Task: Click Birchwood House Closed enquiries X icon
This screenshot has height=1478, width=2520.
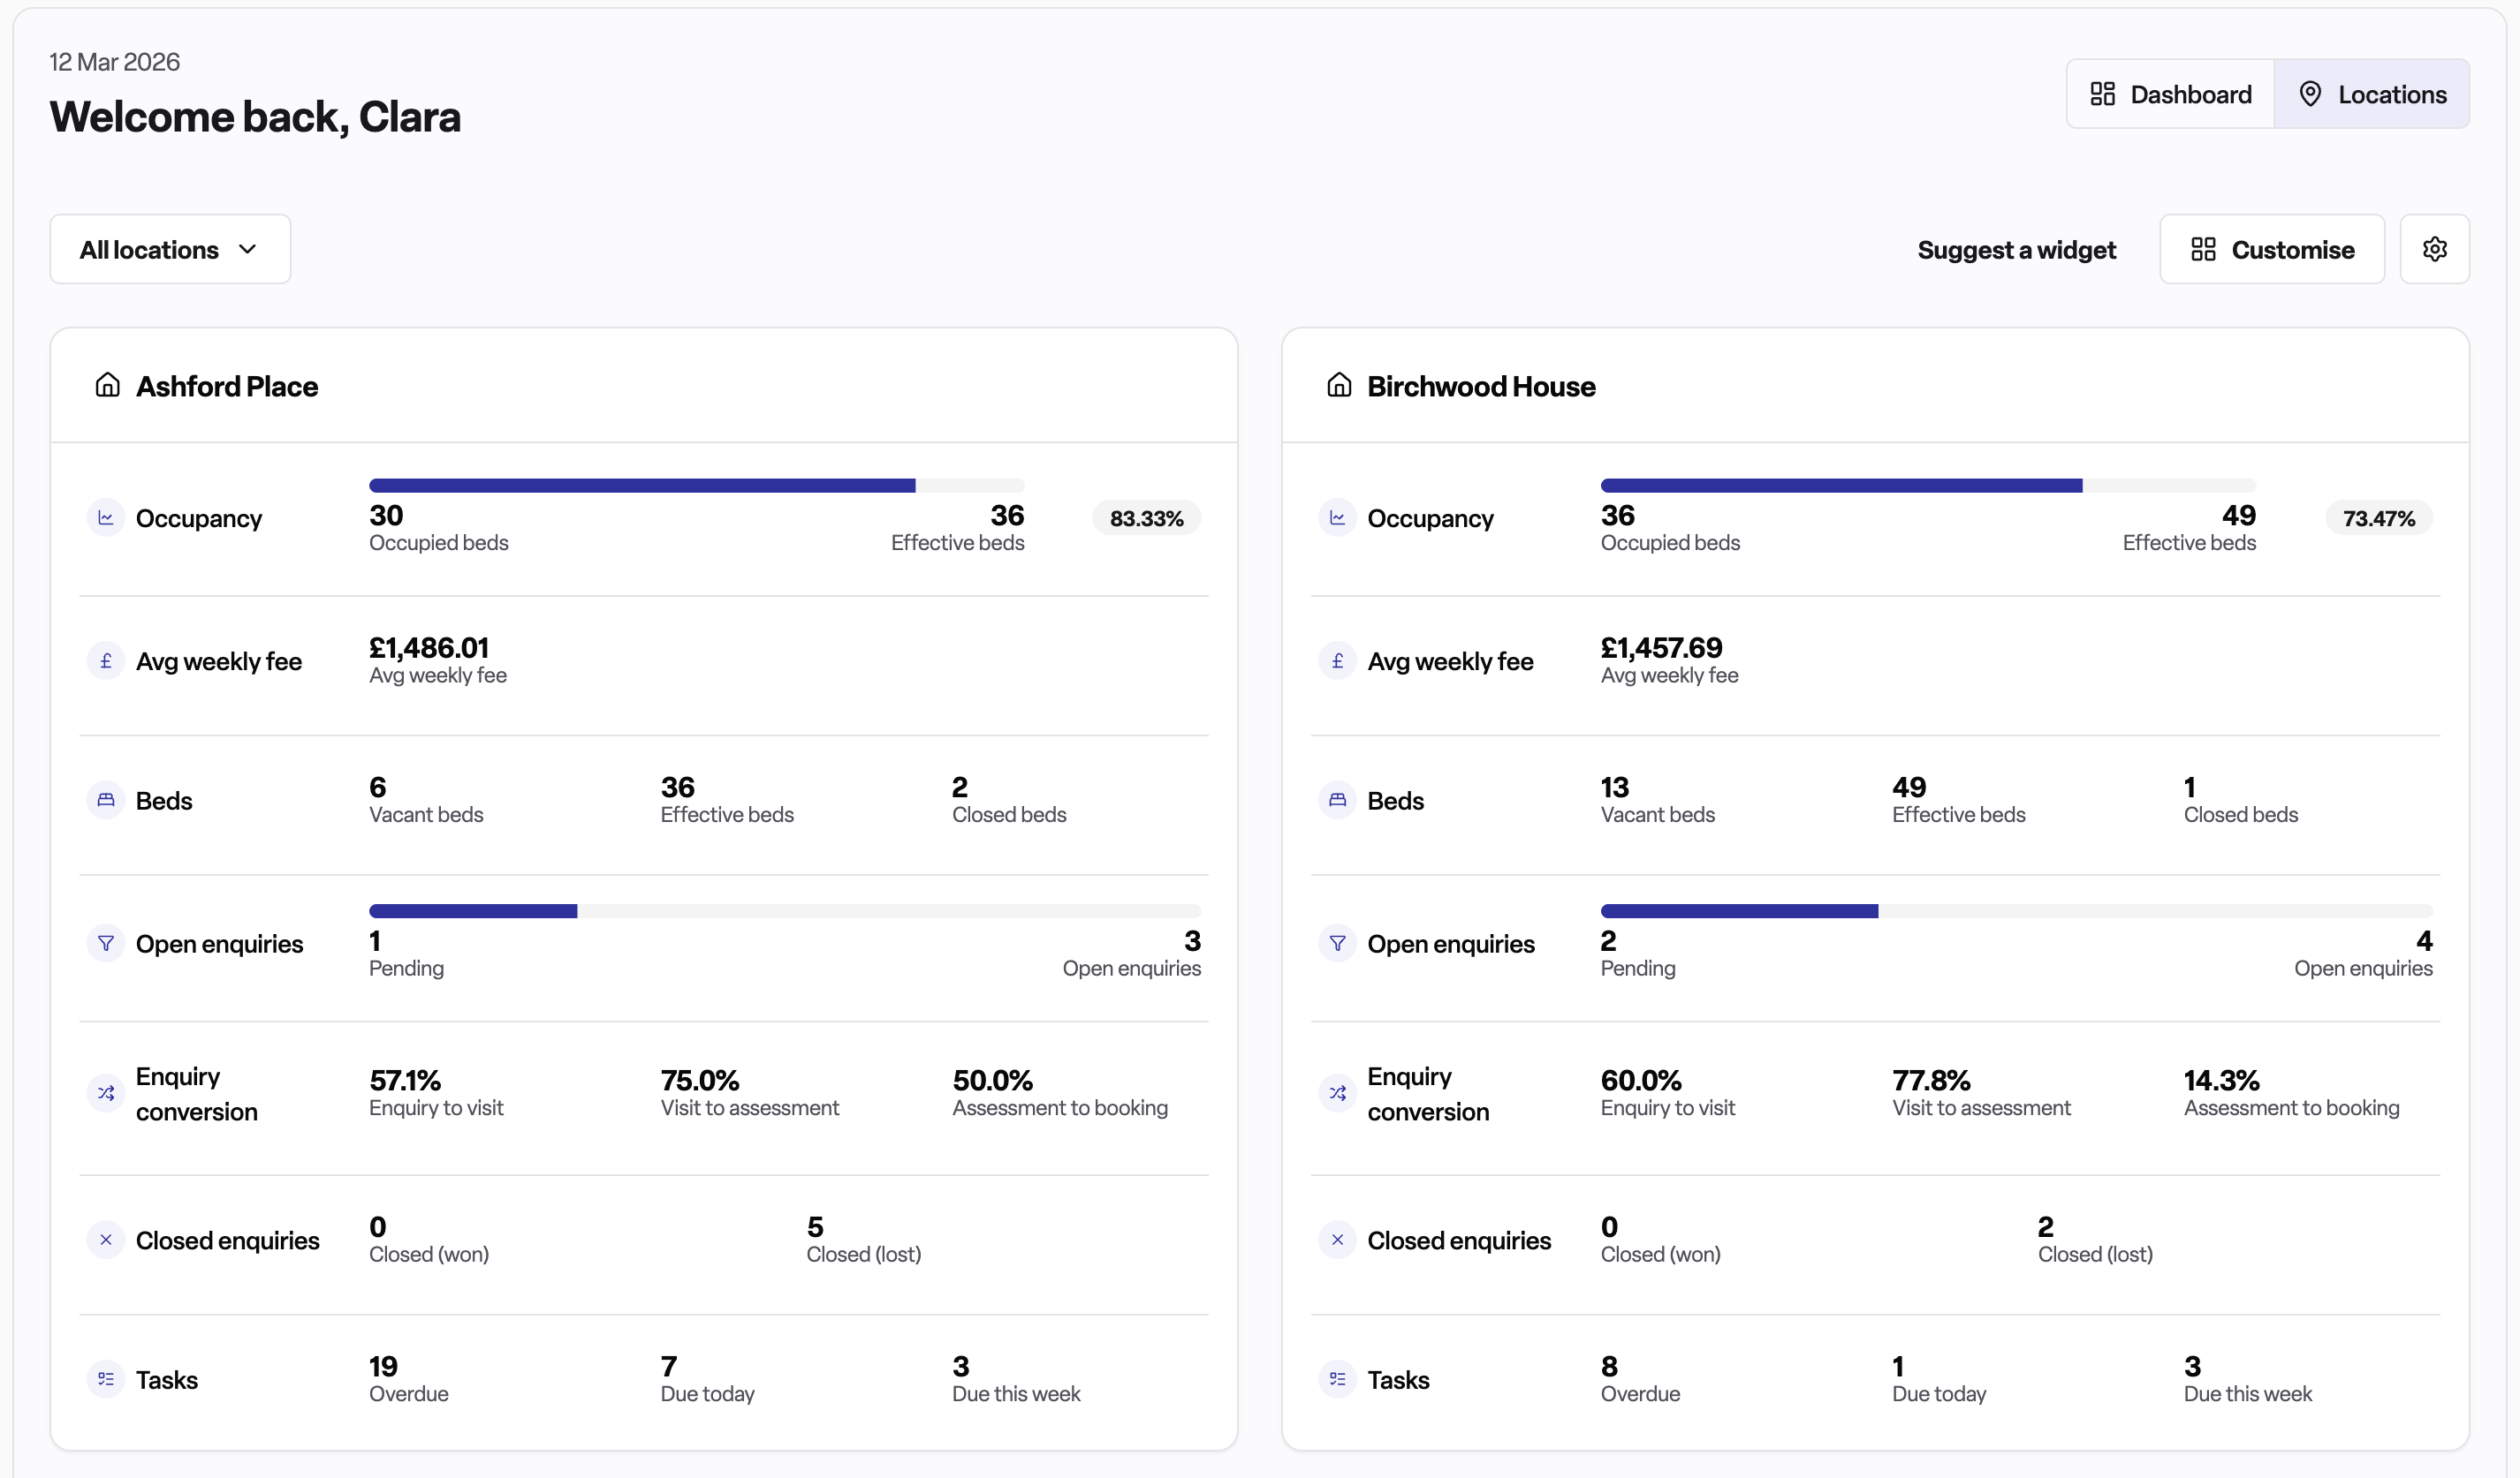Action: pos(1337,1240)
